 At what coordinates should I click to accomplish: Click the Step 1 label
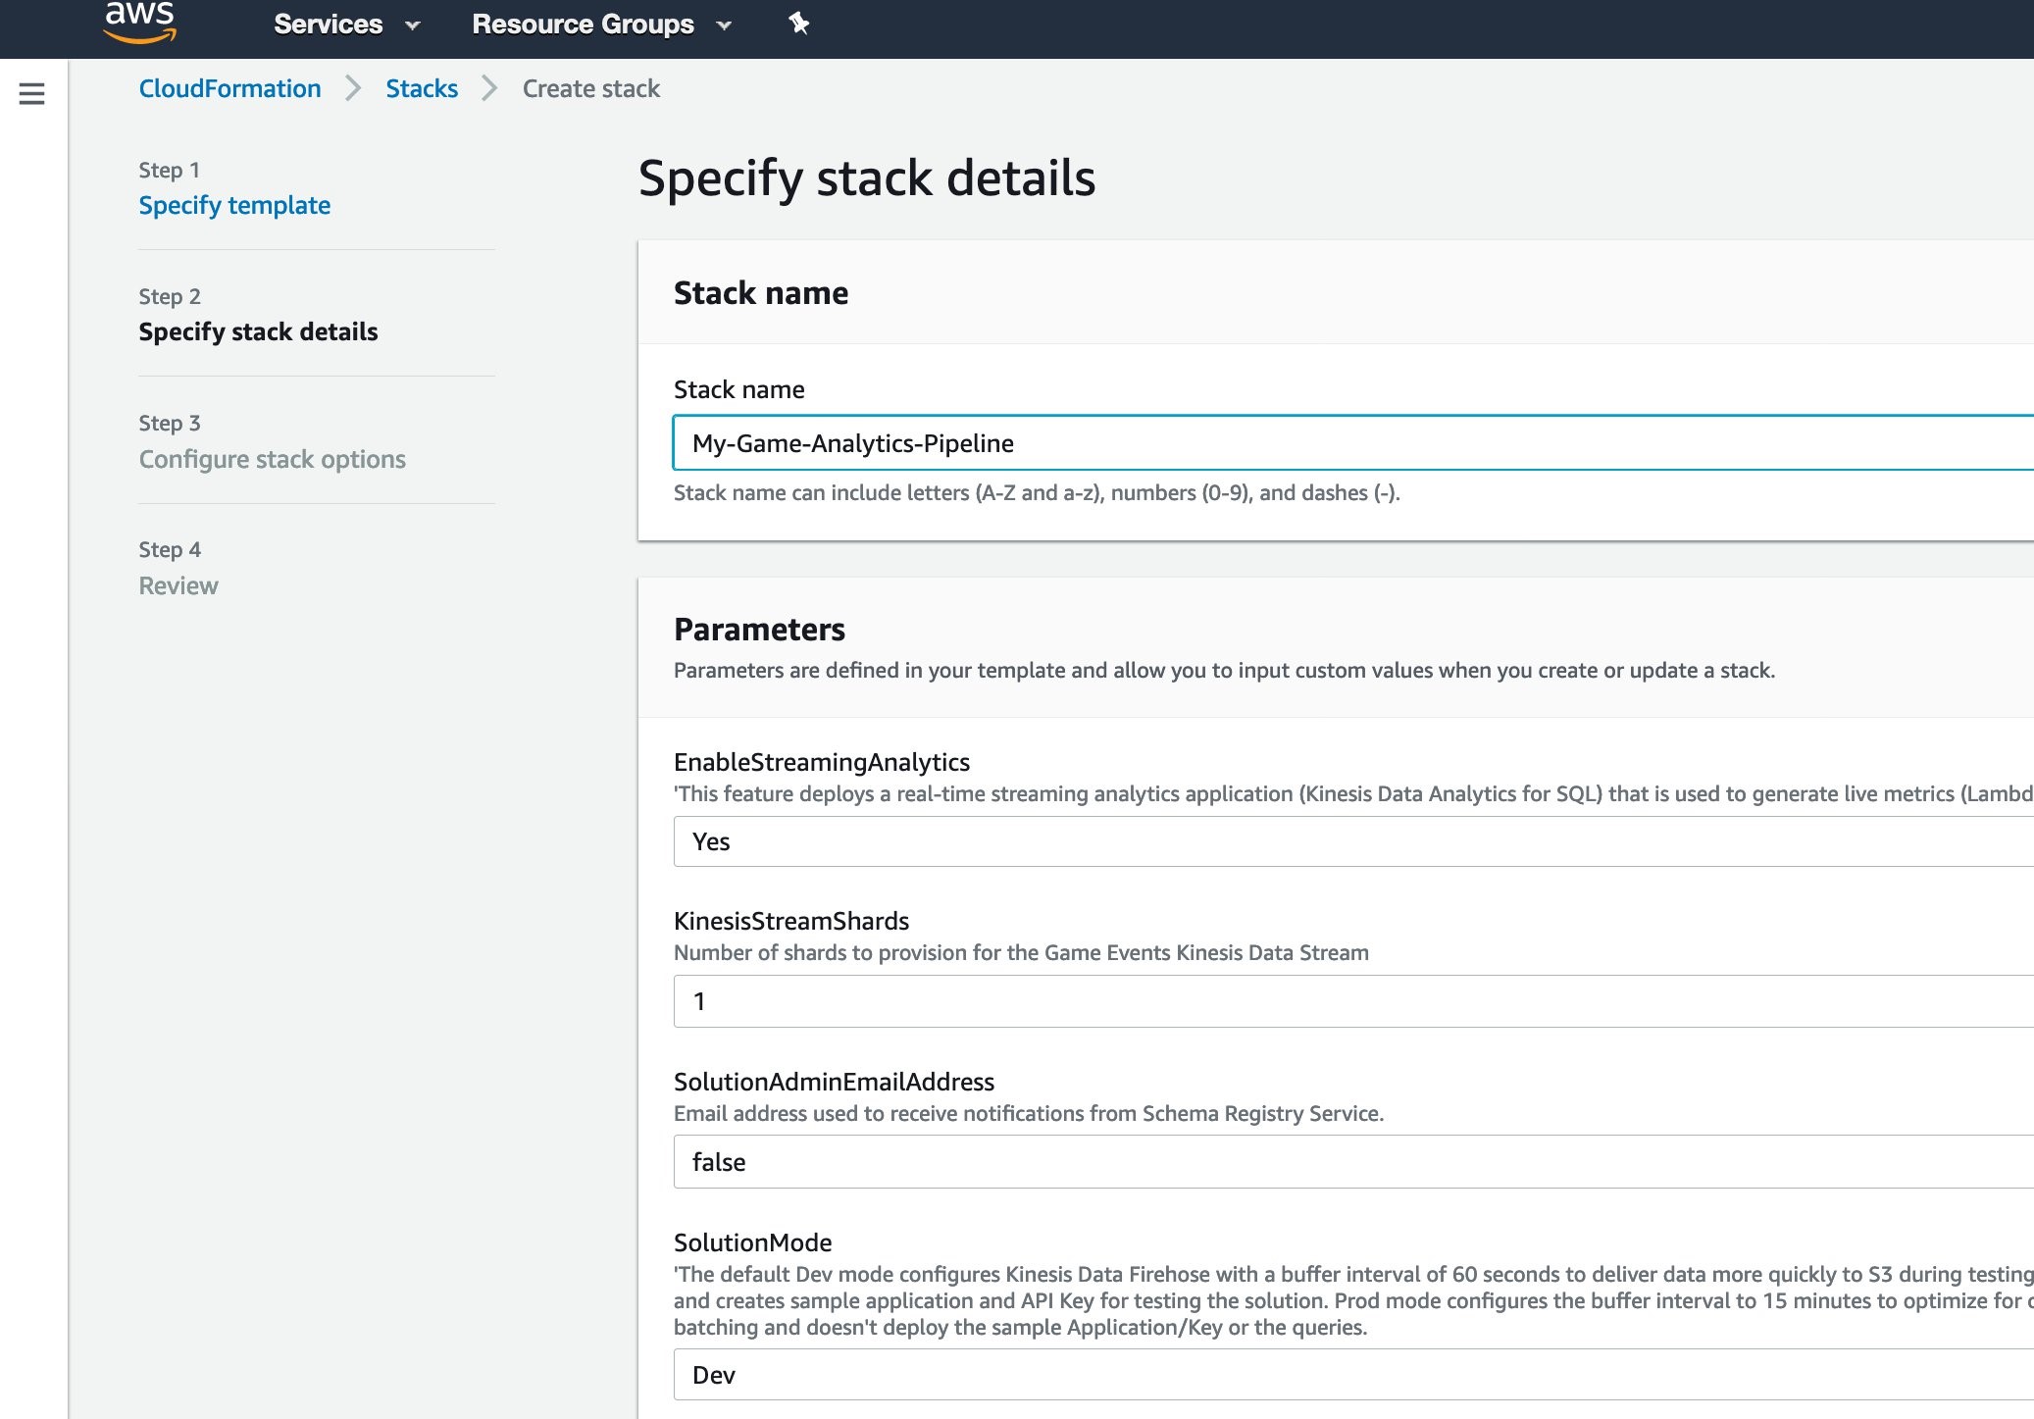tap(170, 170)
